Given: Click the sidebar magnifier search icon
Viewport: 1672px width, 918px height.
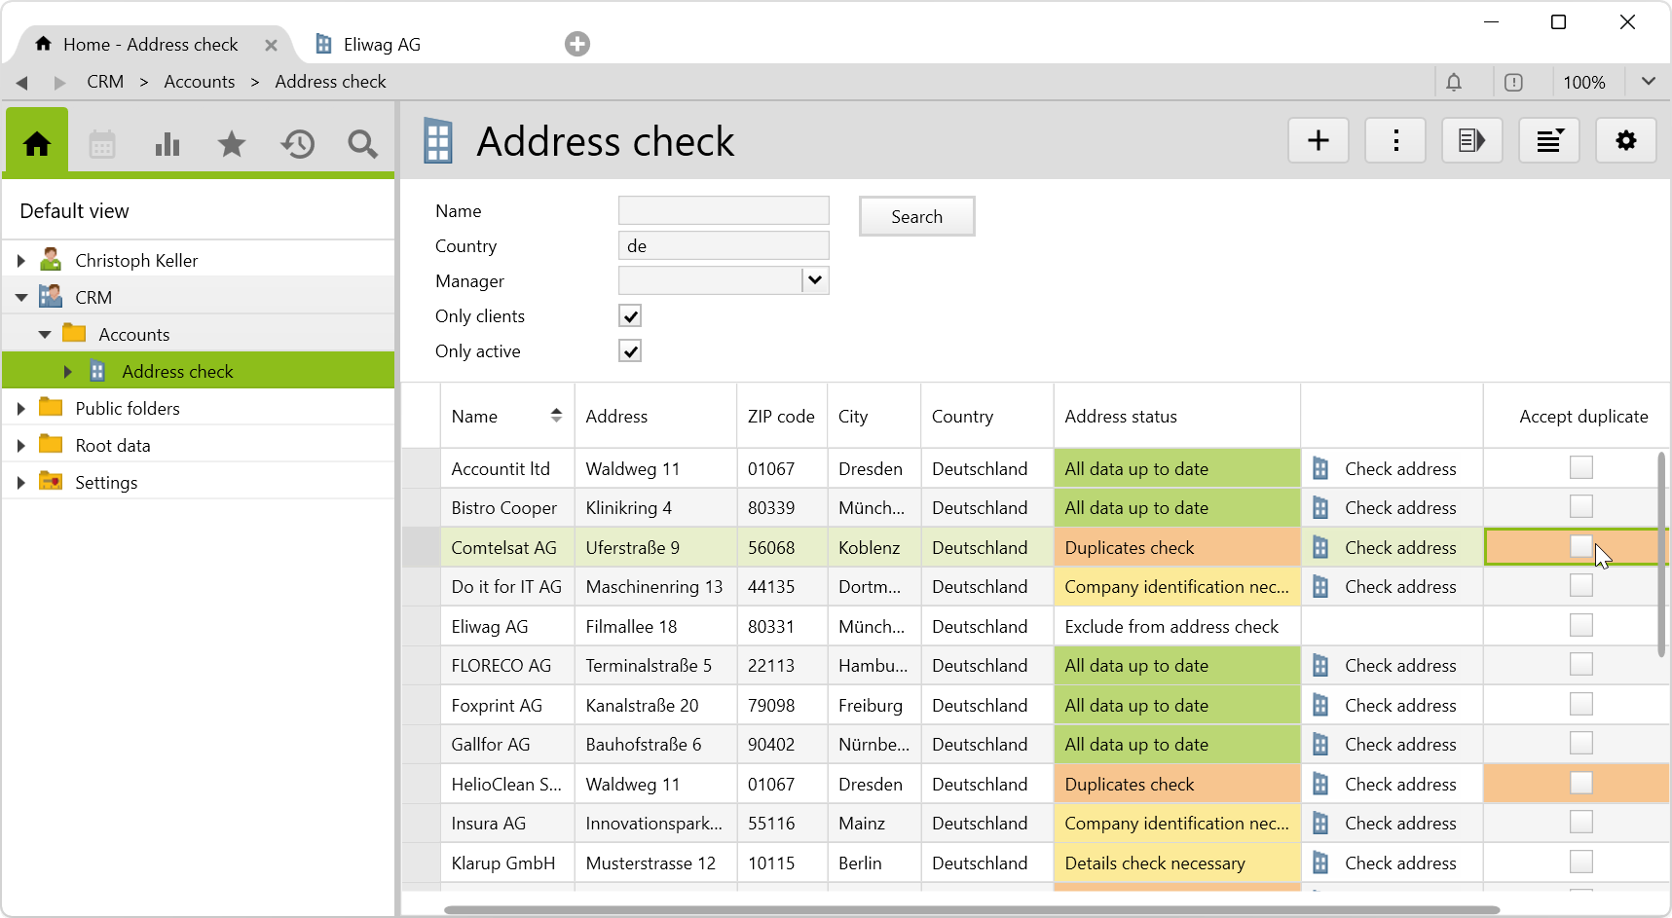Looking at the screenshot, I should 362,145.
